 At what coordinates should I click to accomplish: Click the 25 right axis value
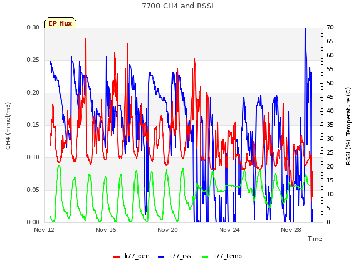tap(330, 152)
